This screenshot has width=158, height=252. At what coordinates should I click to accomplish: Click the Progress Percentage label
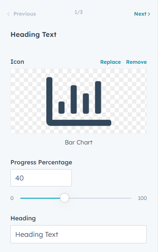[x=42, y=162]
